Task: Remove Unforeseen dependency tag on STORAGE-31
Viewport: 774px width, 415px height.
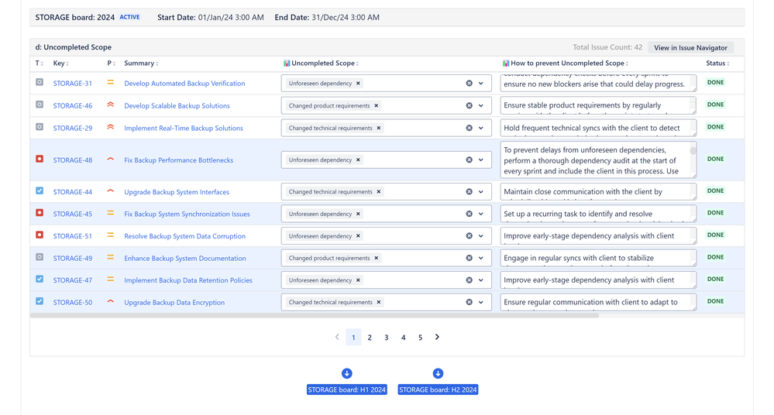Action: [x=359, y=84]
